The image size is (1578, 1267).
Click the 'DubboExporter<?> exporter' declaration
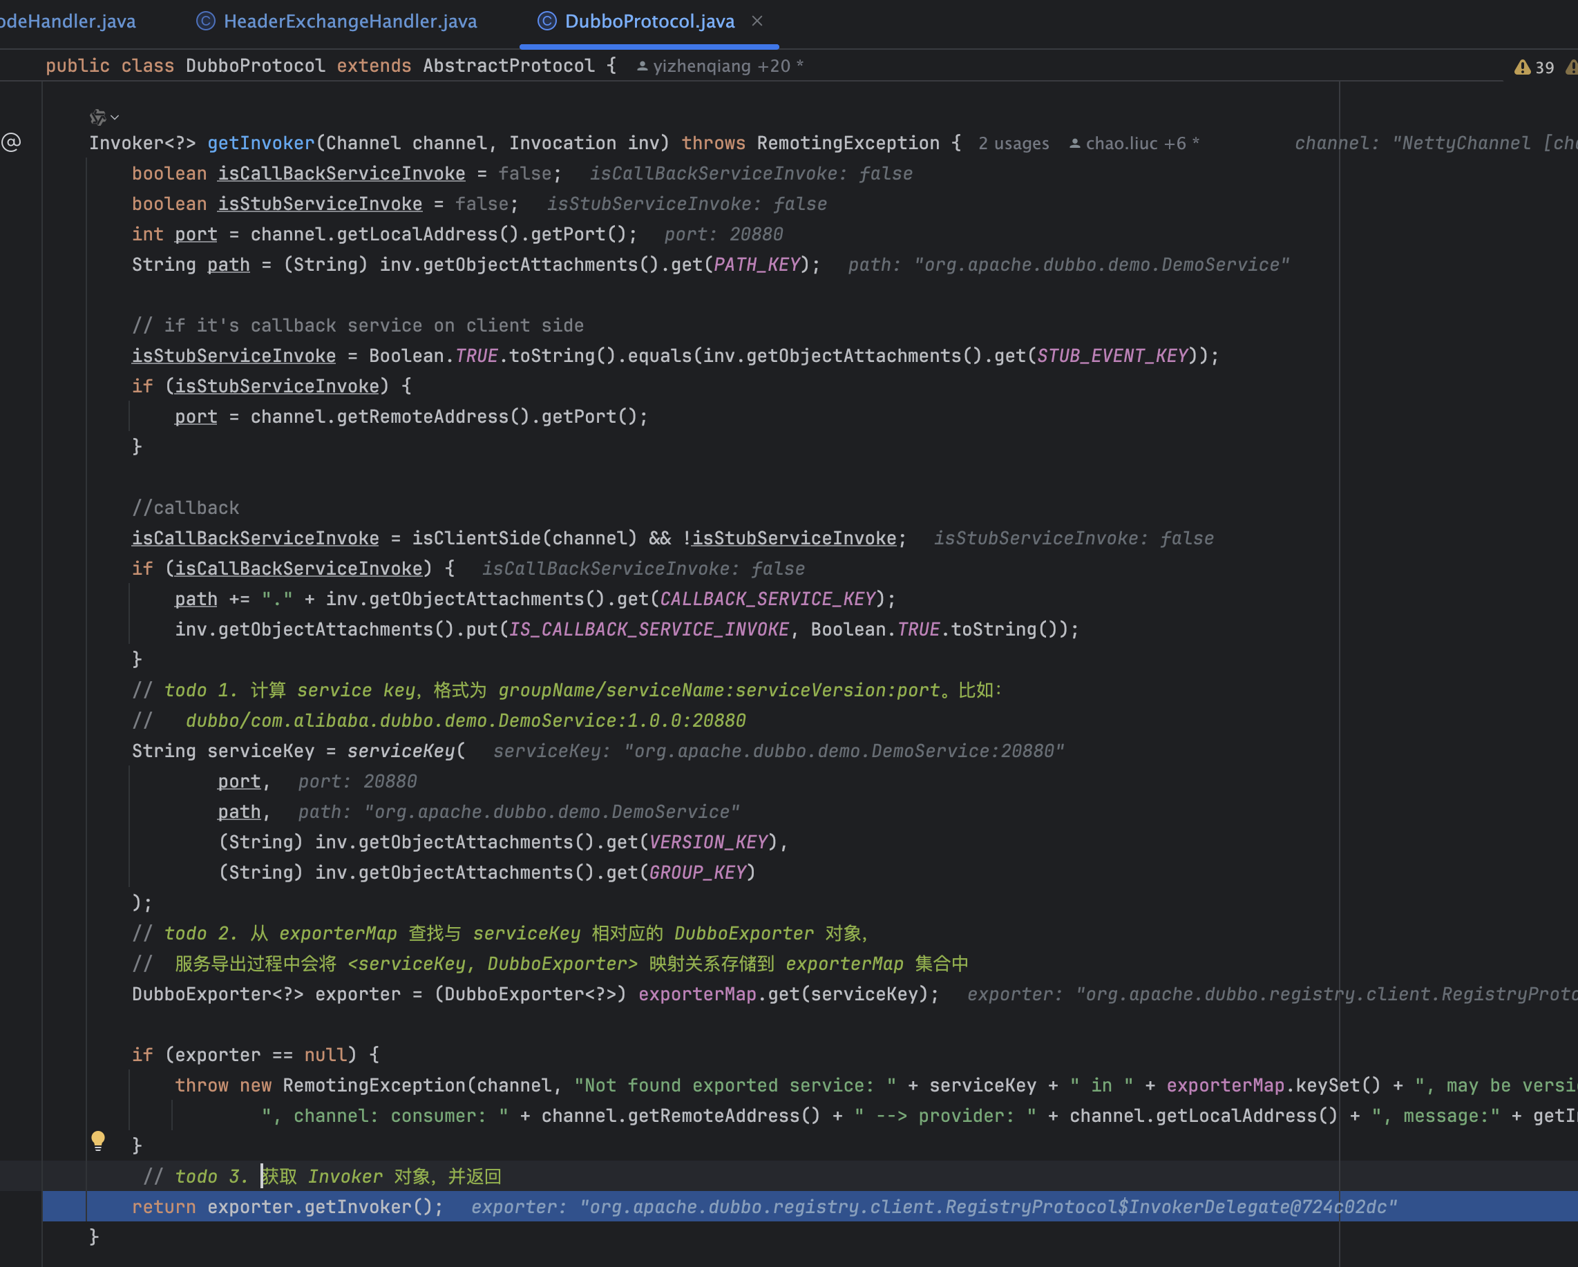267,994
